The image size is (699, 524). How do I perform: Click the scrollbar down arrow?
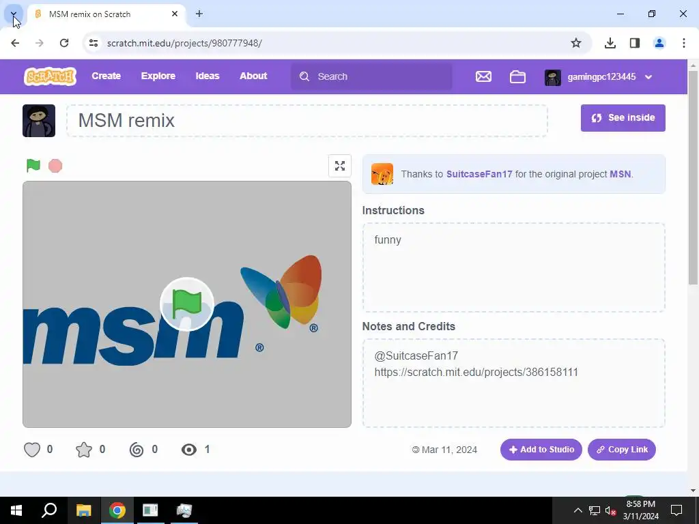click(693, 491)
